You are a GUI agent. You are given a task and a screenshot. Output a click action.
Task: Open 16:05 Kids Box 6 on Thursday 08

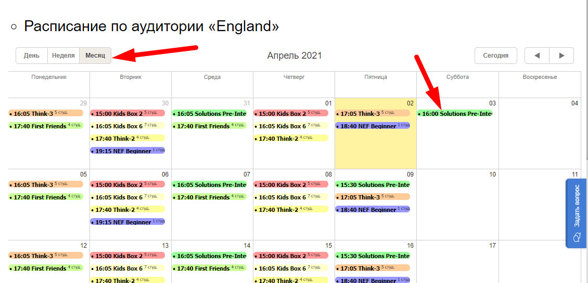coord(291,197)
